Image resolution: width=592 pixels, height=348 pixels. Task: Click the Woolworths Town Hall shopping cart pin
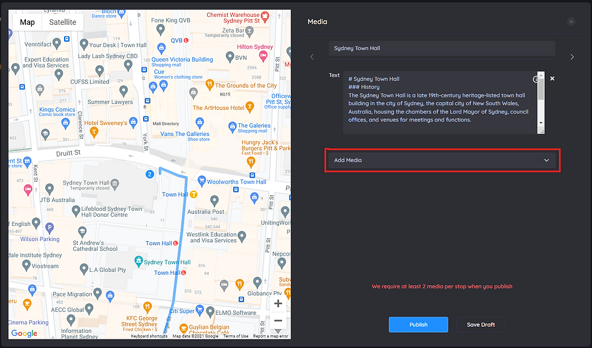202,181
